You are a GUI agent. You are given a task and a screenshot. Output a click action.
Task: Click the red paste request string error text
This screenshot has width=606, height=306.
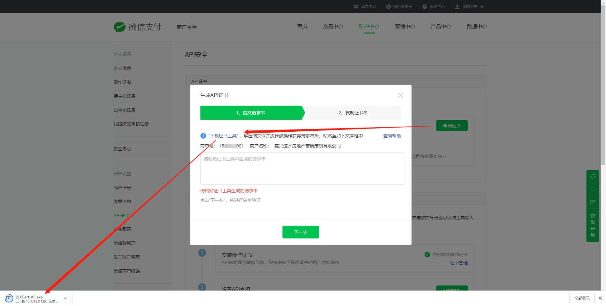tap(229, 191)
